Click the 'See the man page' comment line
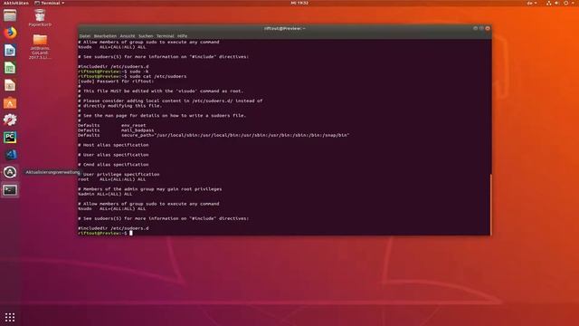Screen dimensions: 579x326 click(162, 116)
